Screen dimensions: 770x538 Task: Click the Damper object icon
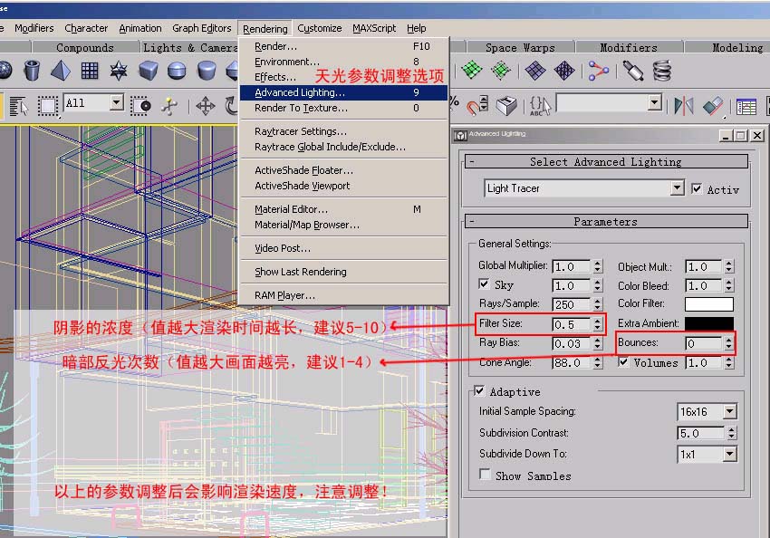tap(633, 71)
